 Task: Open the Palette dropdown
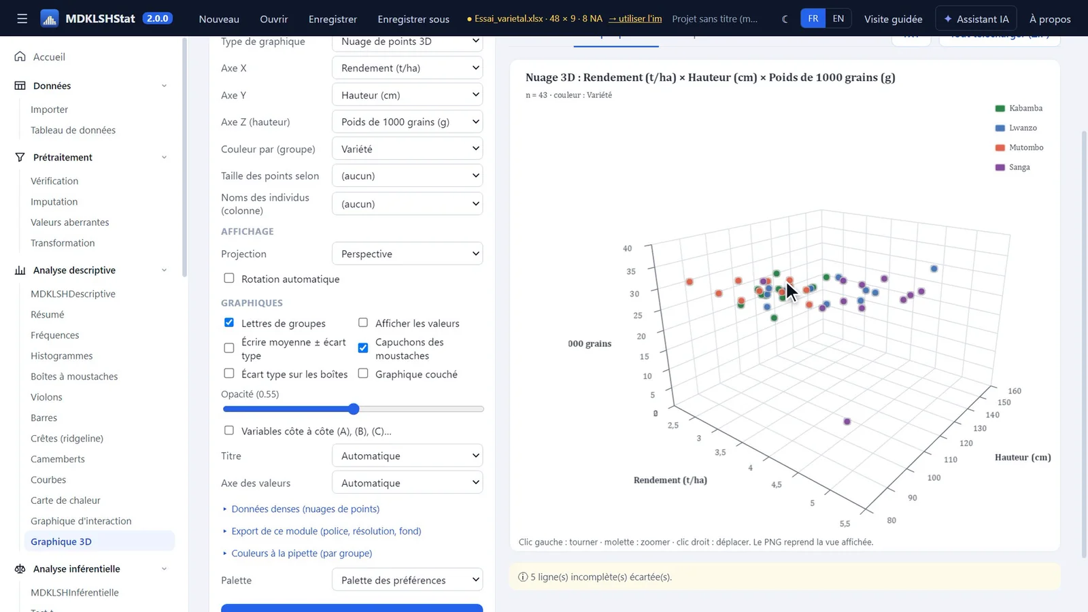click(407, 580)
